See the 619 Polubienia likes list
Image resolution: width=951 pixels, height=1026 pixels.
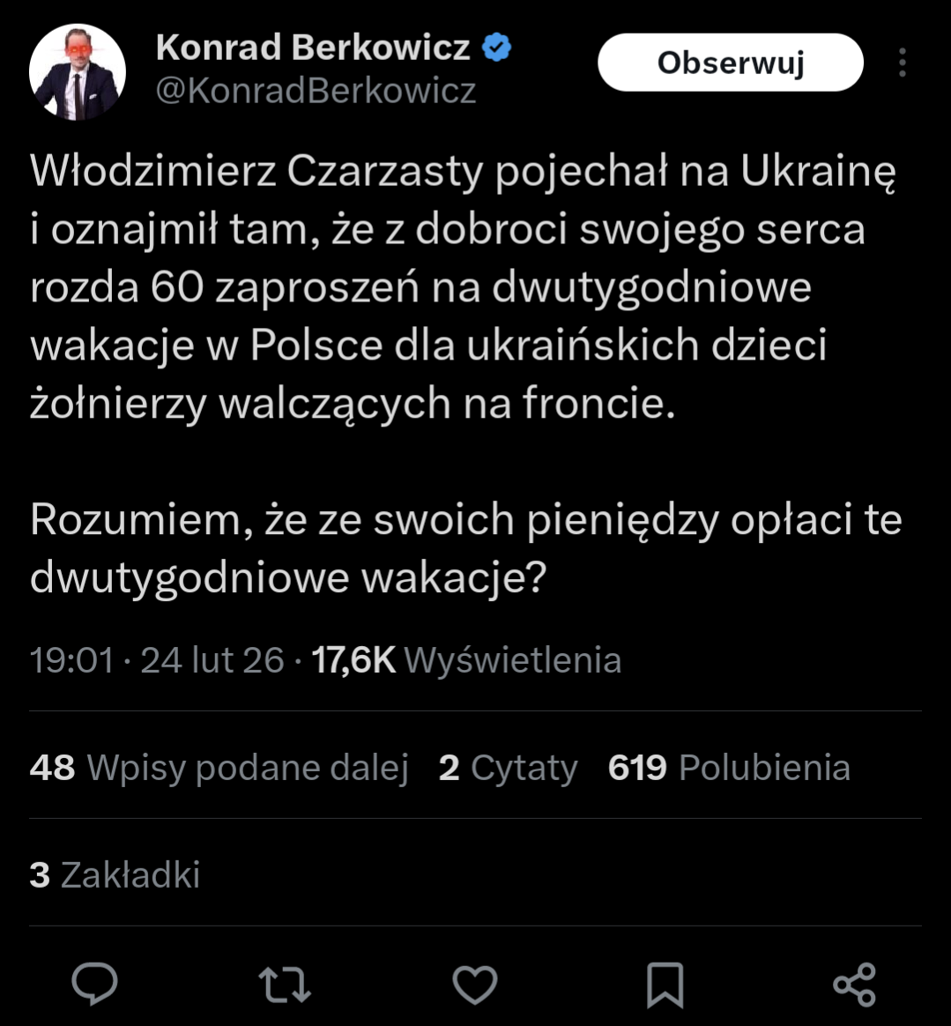729,768
